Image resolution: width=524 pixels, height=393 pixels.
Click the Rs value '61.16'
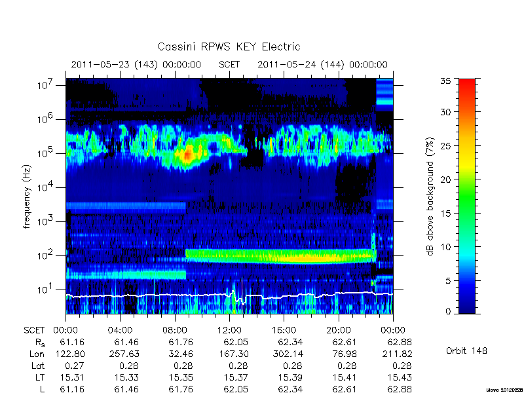[72, 342]
